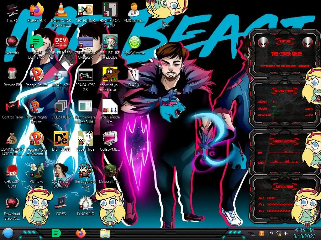Click the Start orb on the taskbar
The image size is (321, 240).
pyautogui.click(x=8, y=234)
